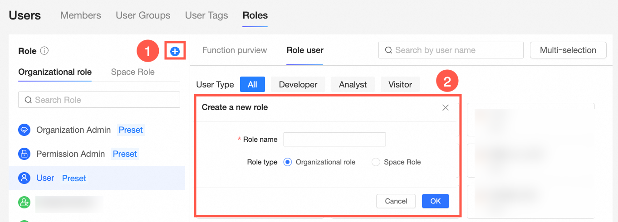The width and height of the screenshot is (618, 222).
Task: Open the Space Role tab in sidebar
Action: tap(132, 72)
